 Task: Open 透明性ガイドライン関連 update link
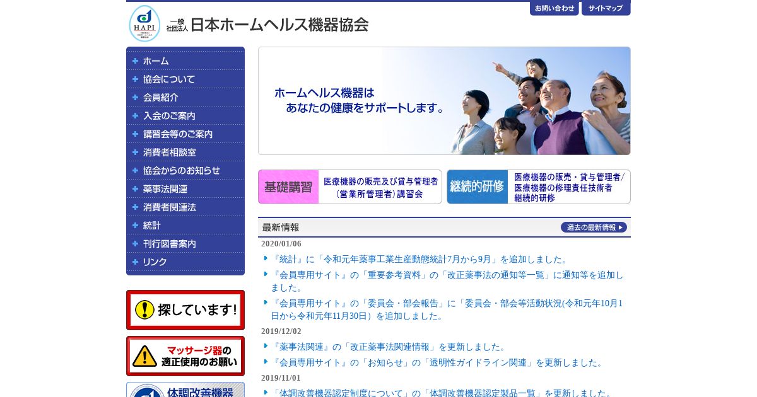(438, 362)
